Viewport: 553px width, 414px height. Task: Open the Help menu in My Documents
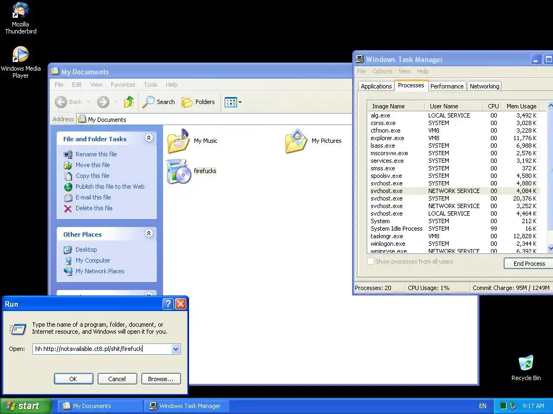pyautogui.click(x=171, y=85)
